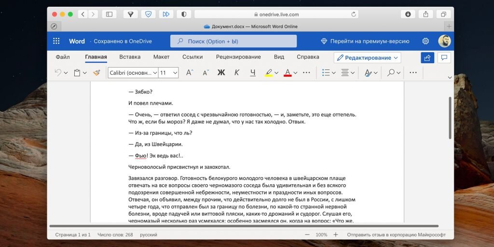Open Safari downloads icon
494x247 pixels.
click(x=408, y=14)
